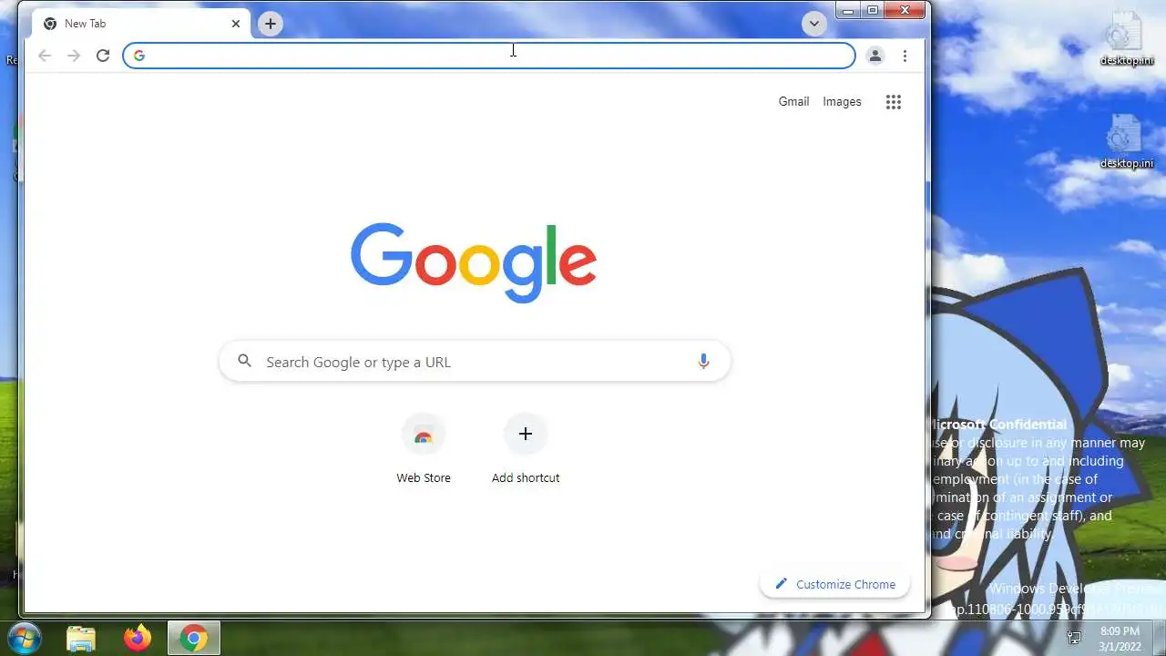Open the Google apps grid

tap(894, 102)
